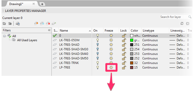Click status icon of layer LK-TREE-SHAD-SM40
The image size is (193, 91).
click(55, 54)
